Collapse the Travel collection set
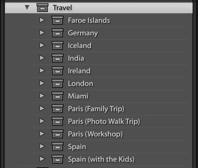Image resolution: width=198 pixels, height=168 pixels. tap(27, 7)
